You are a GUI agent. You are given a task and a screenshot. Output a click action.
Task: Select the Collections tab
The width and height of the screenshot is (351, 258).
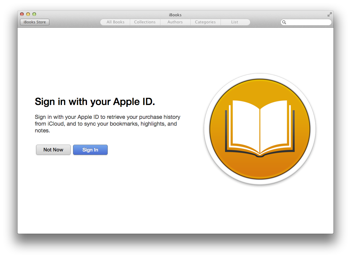tap(145, 22)
